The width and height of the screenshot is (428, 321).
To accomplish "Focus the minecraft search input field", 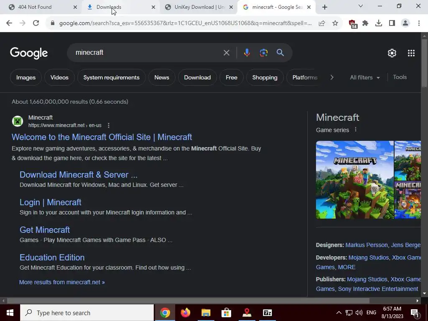I will (x=148, y=53).
